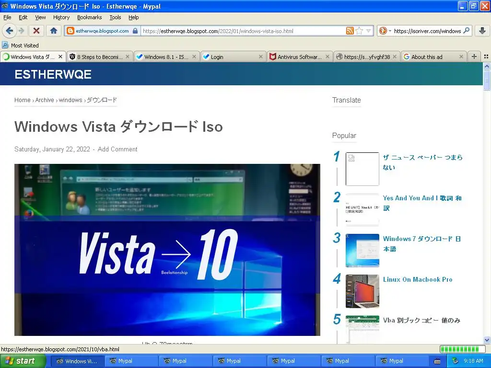
Task: Open the Vista to 10 article image
Action: pyautogui.click(x=167, y=250)
